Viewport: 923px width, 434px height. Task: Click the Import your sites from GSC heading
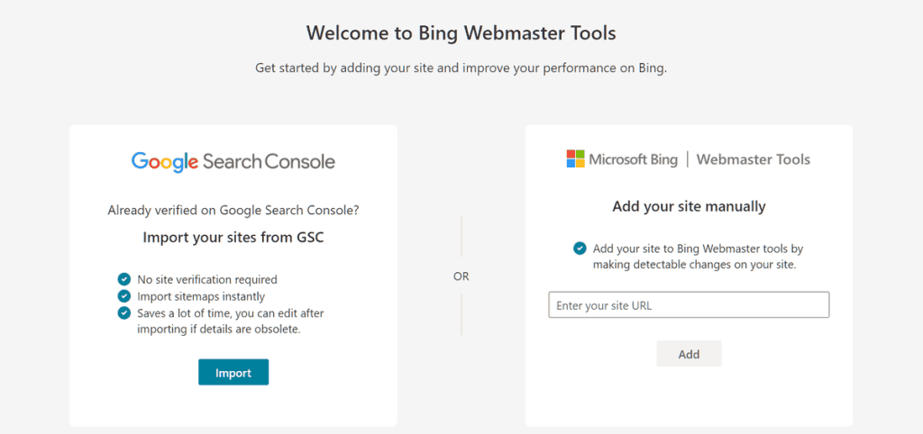233,238
